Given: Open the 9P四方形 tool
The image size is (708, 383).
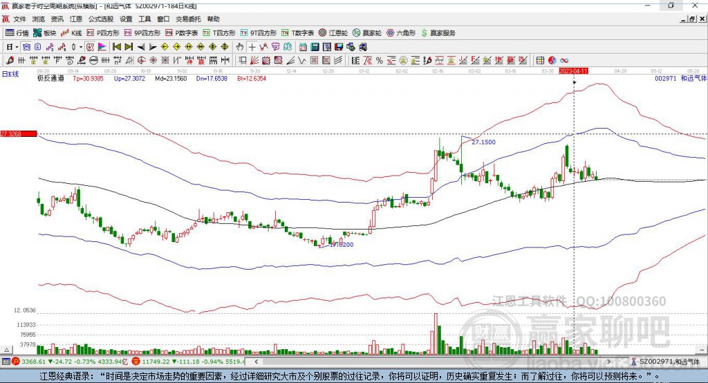Looking at the screenshot, I should 142,33.
